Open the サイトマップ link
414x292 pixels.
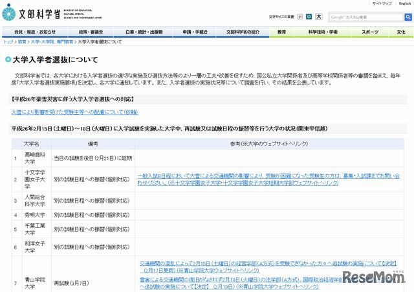382,3
